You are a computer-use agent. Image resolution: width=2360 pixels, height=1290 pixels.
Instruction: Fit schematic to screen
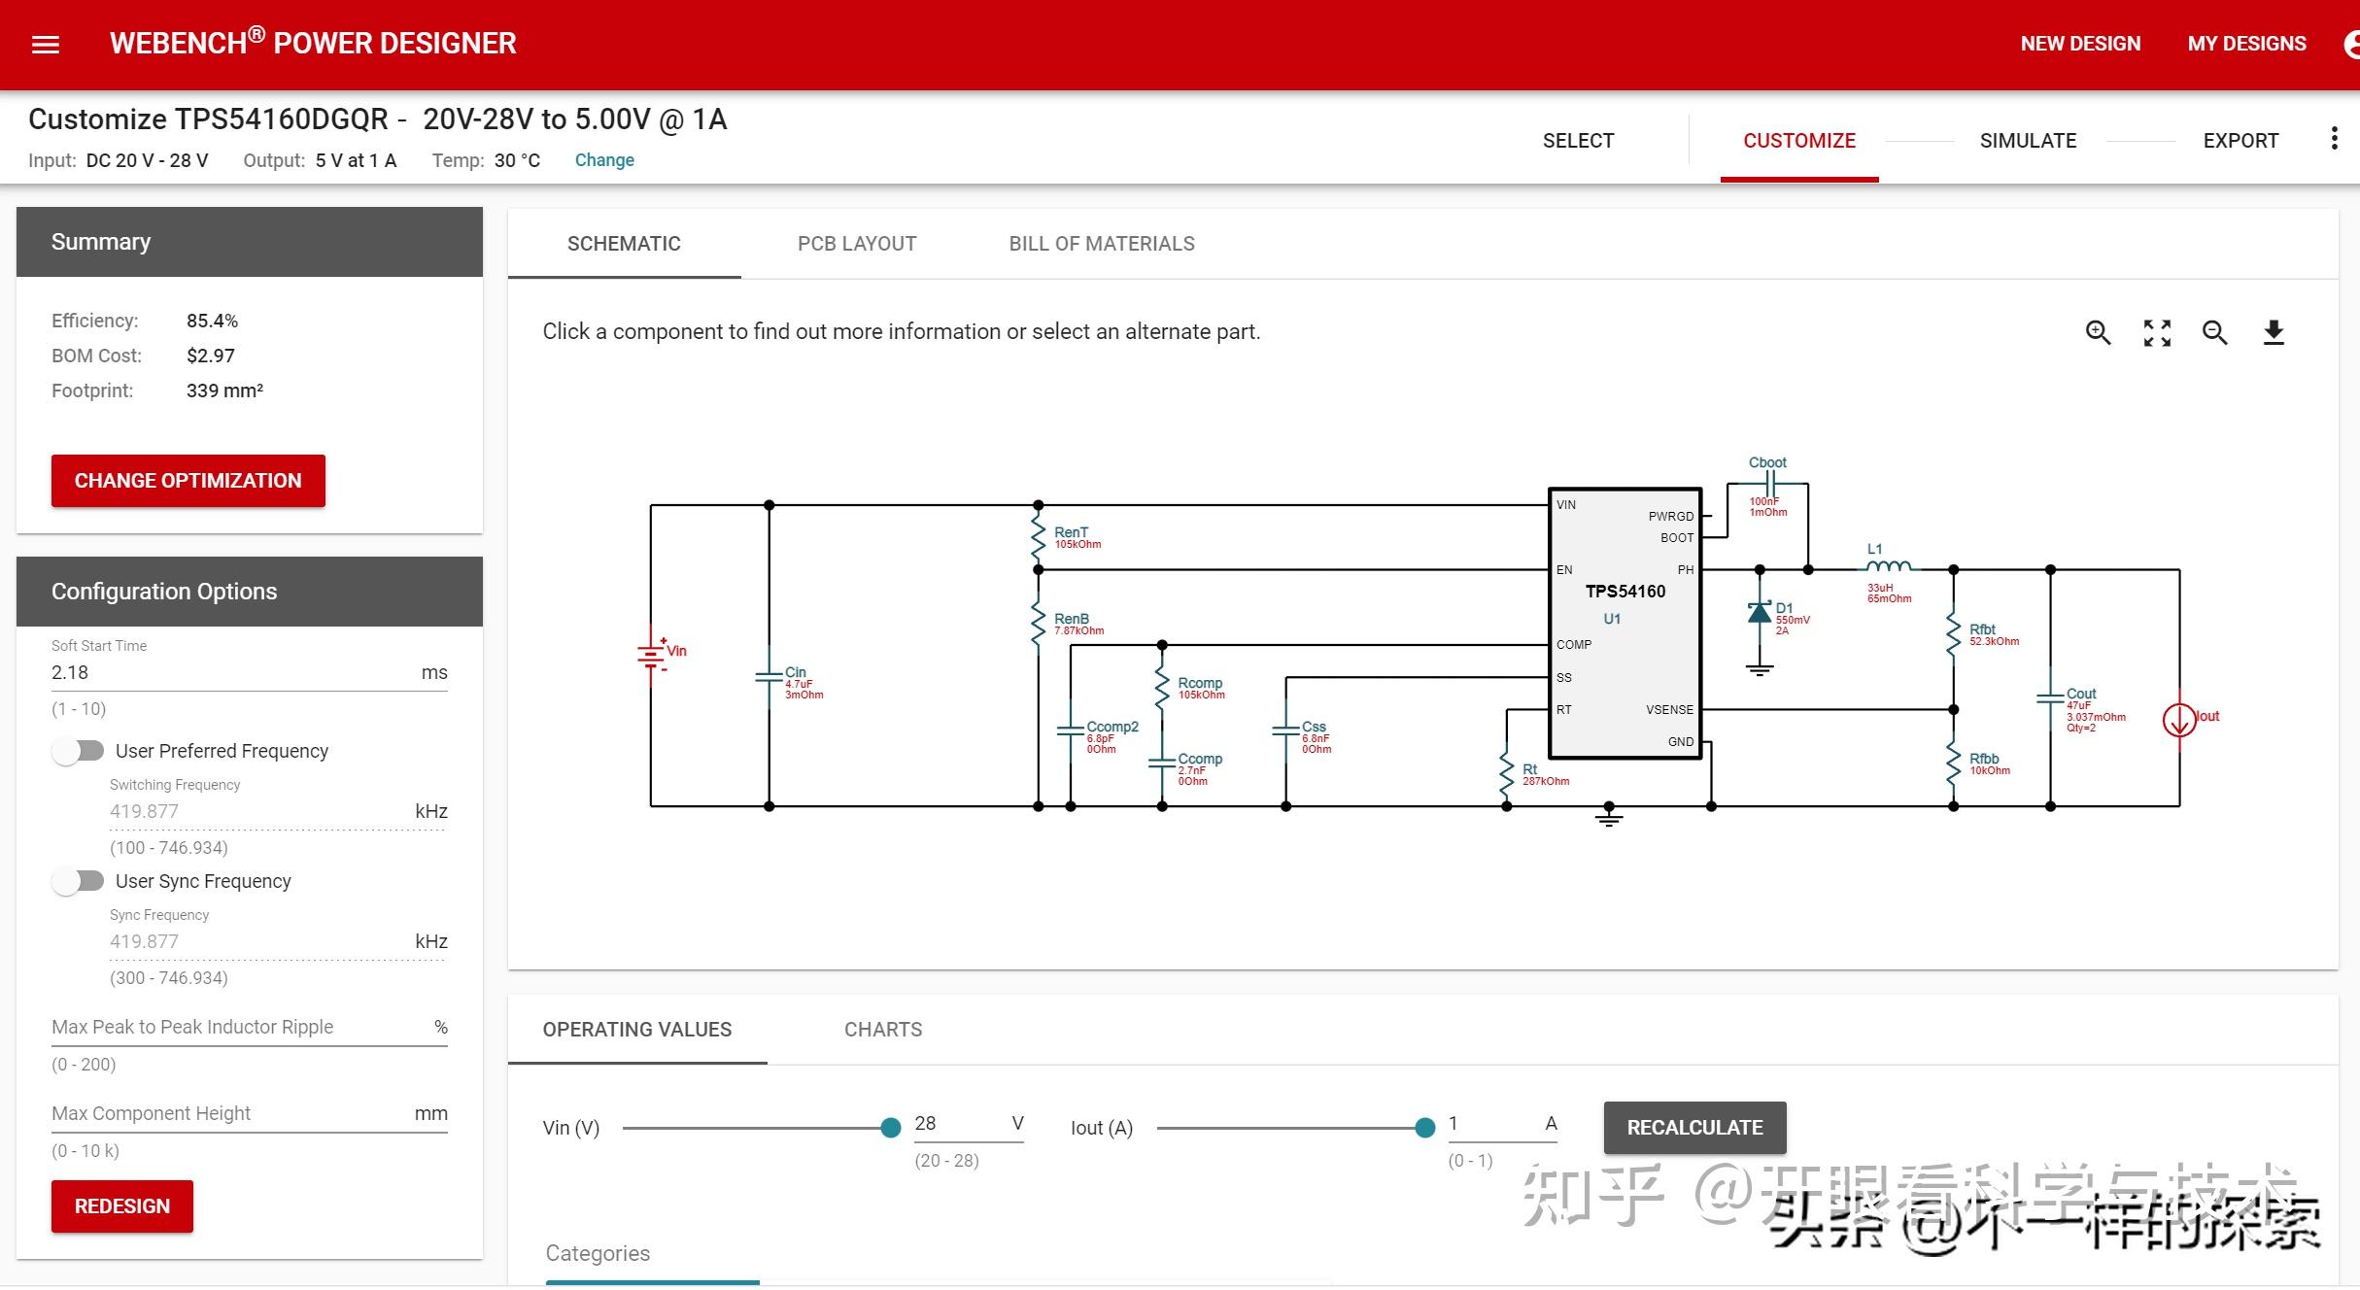pos(2157,333)
